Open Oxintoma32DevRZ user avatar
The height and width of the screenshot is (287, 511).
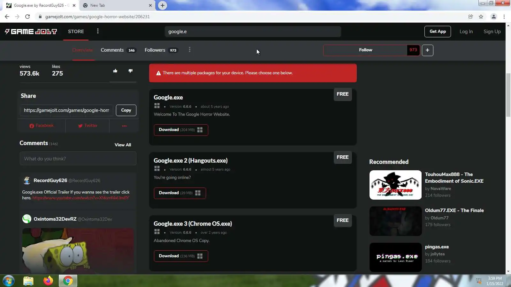[x=27, y=219]
